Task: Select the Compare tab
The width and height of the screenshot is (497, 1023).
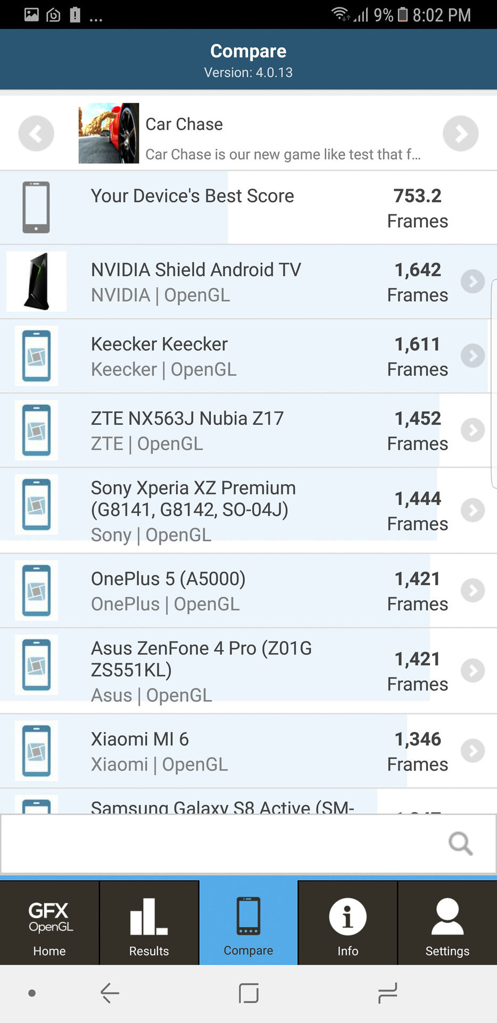Action: pyautogui.click(x=248, y=923)
